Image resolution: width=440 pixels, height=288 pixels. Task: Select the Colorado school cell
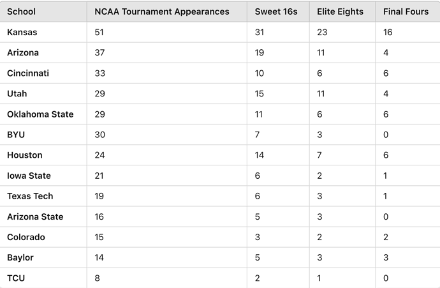[26, 237]
